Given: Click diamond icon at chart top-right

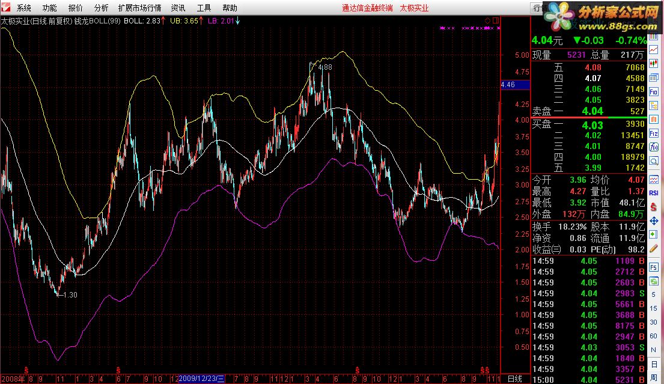Looking at the screenshot, I should tap(487, 20).
